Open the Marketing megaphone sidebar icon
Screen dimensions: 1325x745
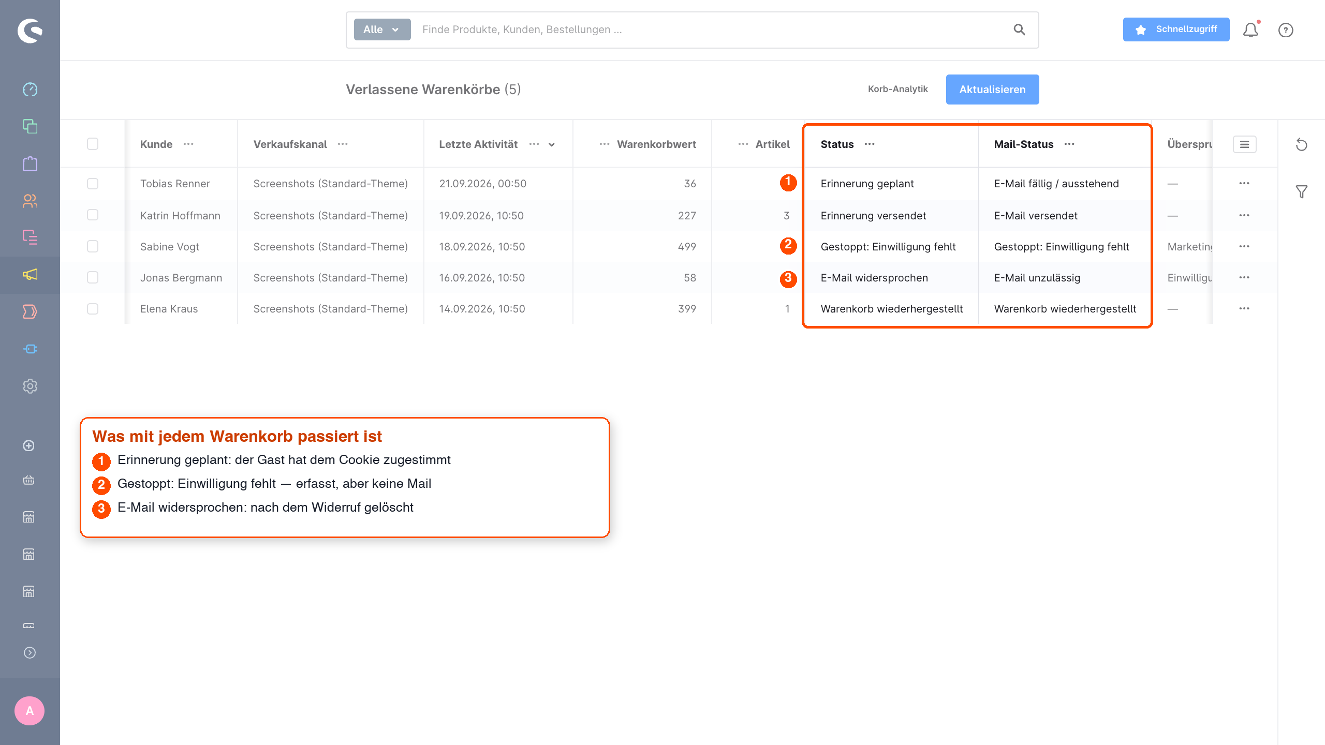(30, 275)
